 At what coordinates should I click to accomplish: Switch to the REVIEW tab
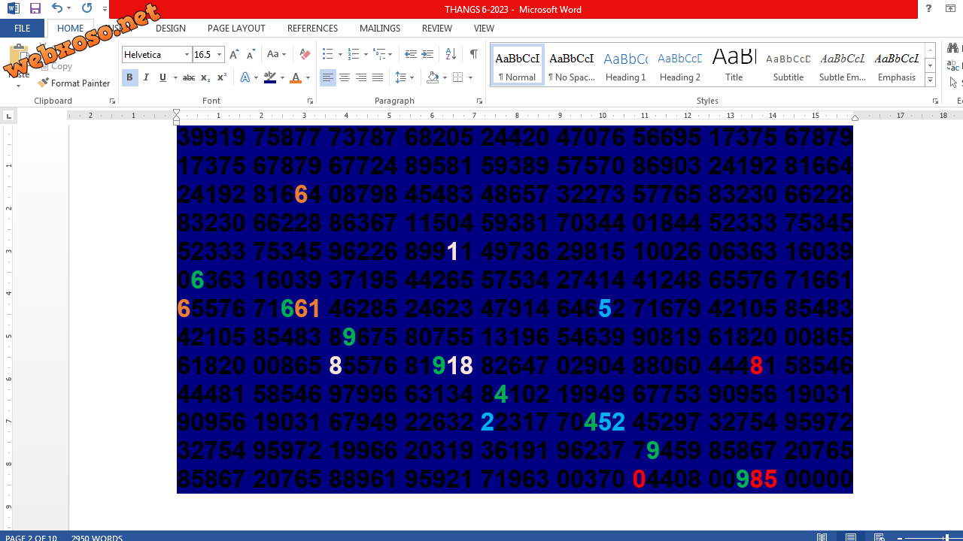click(x=437, y=29)
